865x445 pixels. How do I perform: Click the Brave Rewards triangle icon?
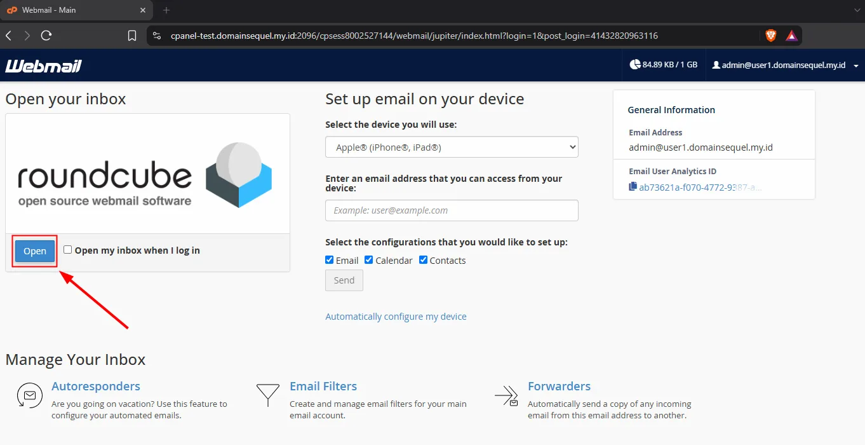[x=791, y=36]
